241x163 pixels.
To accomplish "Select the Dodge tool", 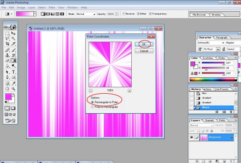I will point(14,66).
